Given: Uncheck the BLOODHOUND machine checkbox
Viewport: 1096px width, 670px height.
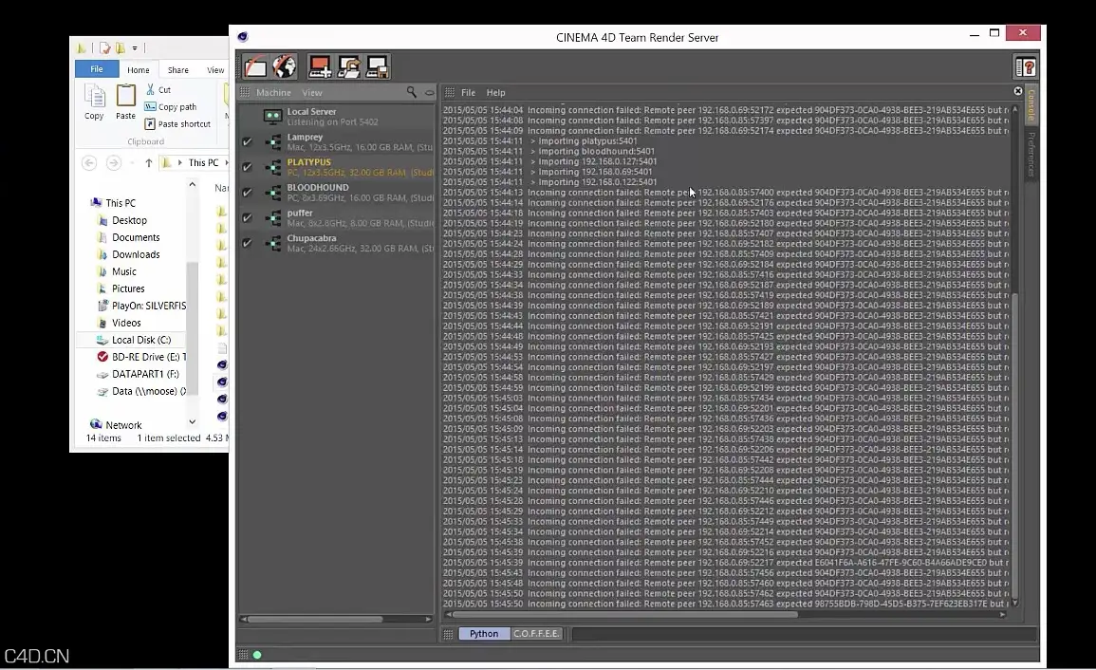Looking at the screenshot, I should click(x=247, y=193).
